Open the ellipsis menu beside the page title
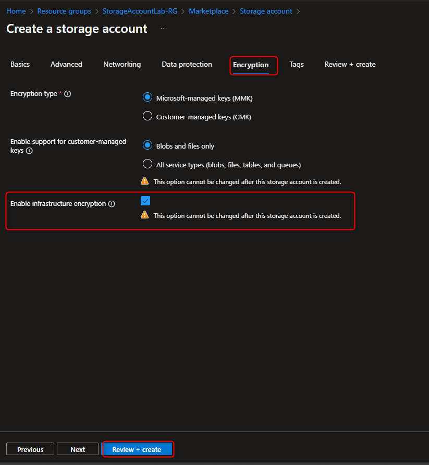429x465 pixels. (163, 28)
